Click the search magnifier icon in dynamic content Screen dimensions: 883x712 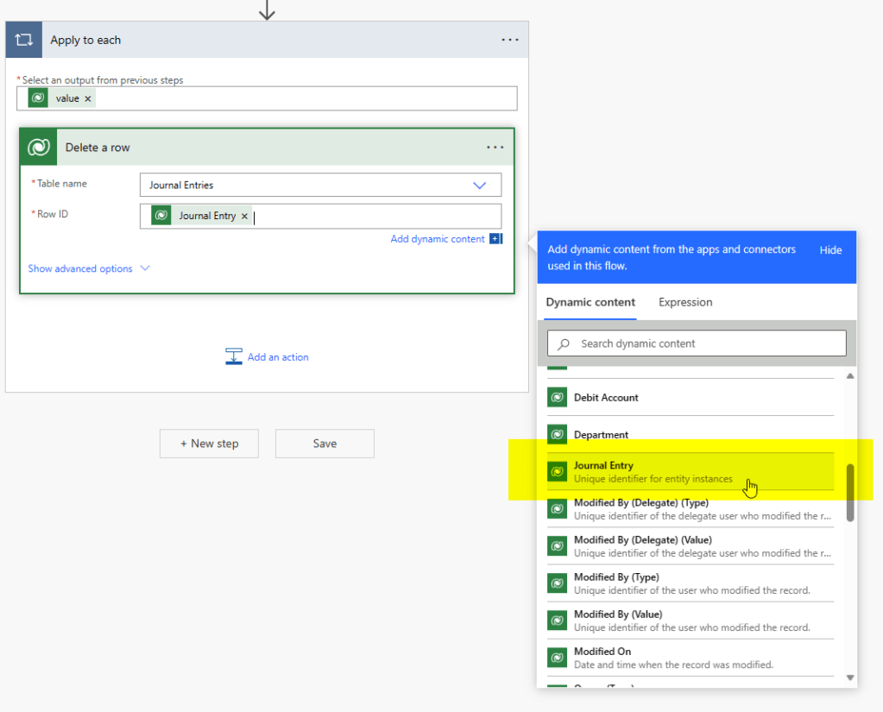(564, 343)
